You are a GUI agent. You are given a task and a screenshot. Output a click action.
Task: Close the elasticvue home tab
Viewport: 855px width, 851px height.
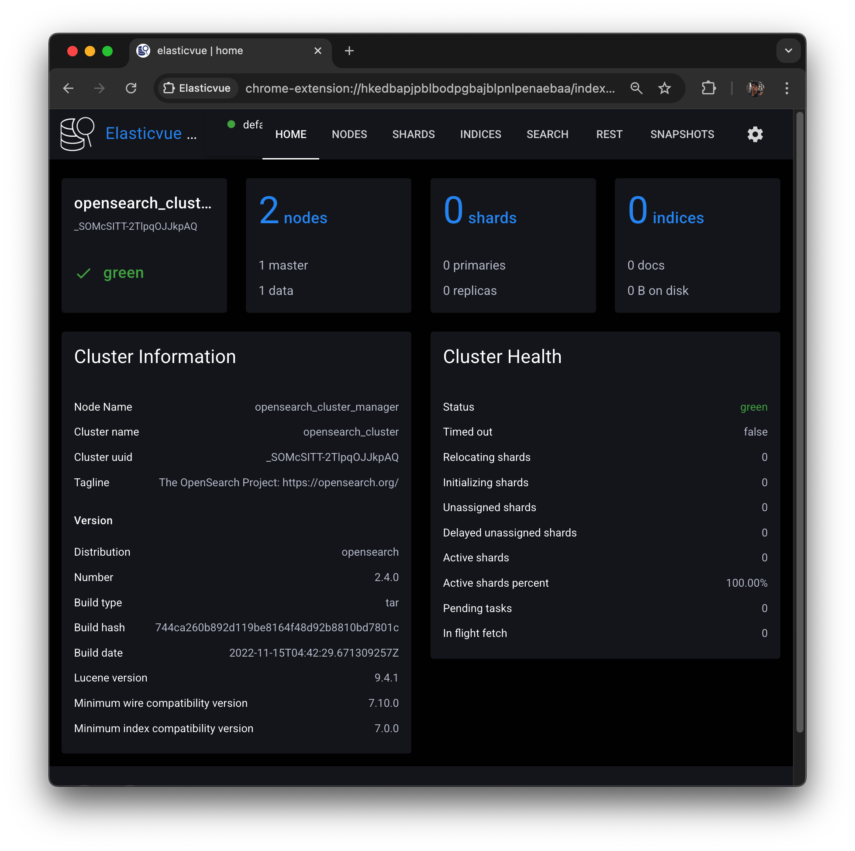point(318,51)
